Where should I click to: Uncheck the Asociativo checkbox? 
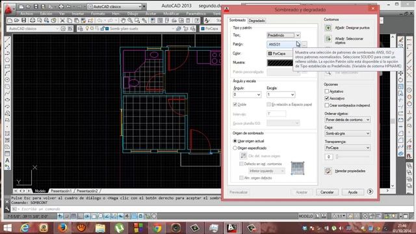click(326, 98)
